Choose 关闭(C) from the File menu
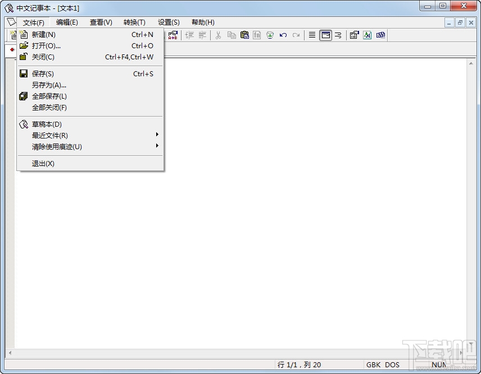The width and height of the screenshot is (481, 374). pyautogui.click(x=90, y=57)
